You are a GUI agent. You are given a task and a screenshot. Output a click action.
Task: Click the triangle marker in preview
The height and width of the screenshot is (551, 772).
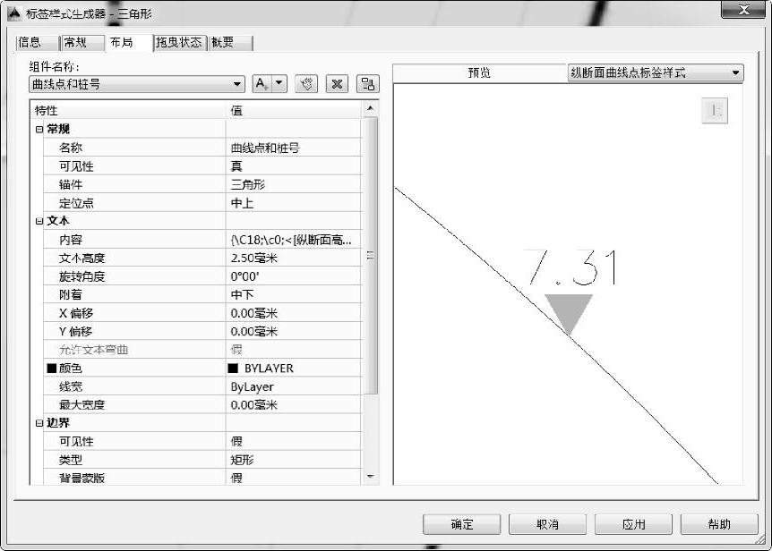tap(569, 314)
